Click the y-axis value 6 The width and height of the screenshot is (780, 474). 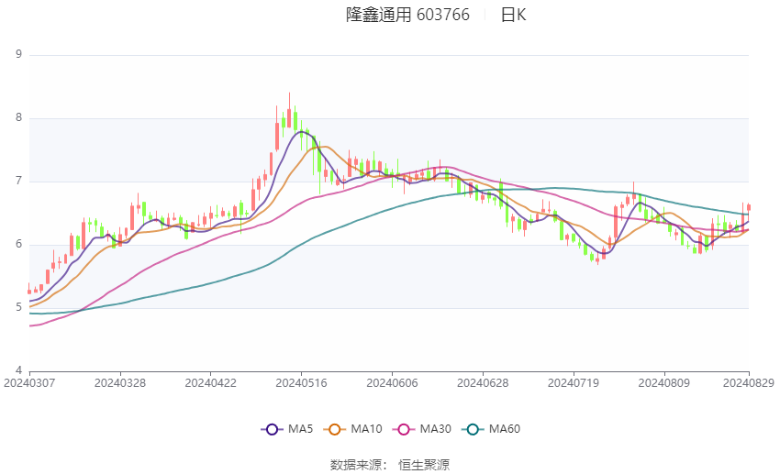[x=19, y=244]
